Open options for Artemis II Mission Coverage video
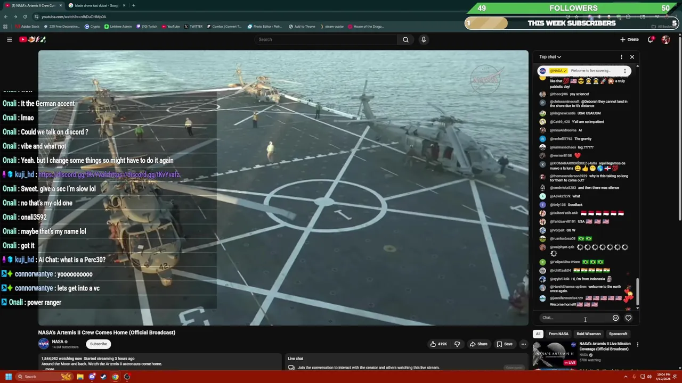The height and width of the screenshot is (383, 682). (637, 344)
